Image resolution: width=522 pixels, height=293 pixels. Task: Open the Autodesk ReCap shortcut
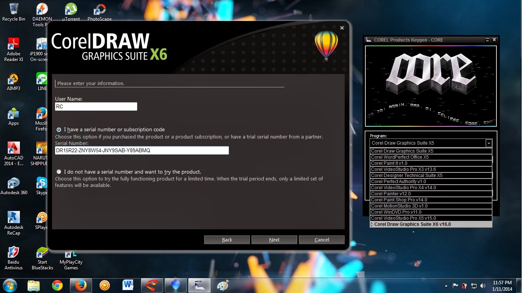(14, 224)
